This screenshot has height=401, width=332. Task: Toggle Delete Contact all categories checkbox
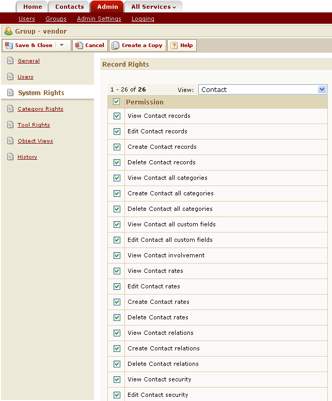[x=117, y=209]
